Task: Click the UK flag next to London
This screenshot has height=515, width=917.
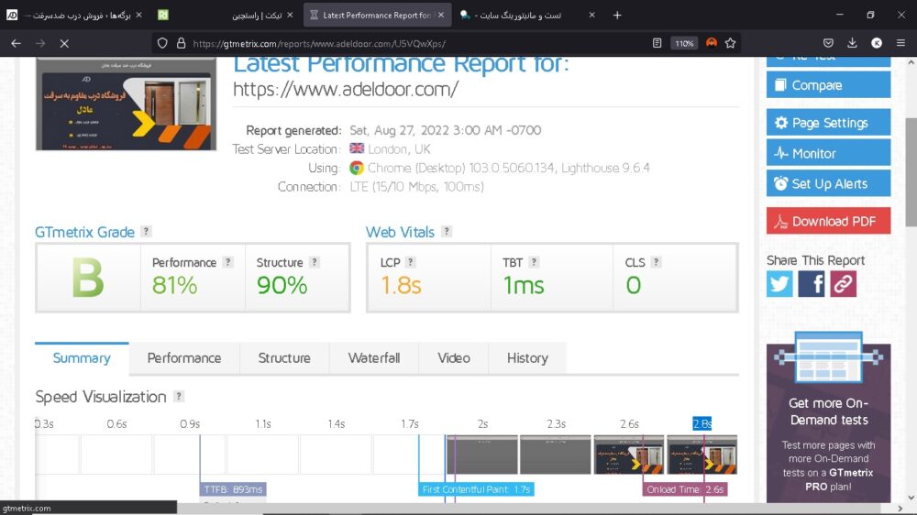Action: coord(357,148)
